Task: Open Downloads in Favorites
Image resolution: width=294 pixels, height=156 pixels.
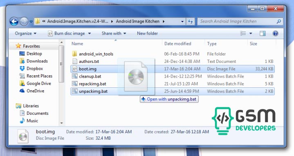Action: click(x=37, y=61)
